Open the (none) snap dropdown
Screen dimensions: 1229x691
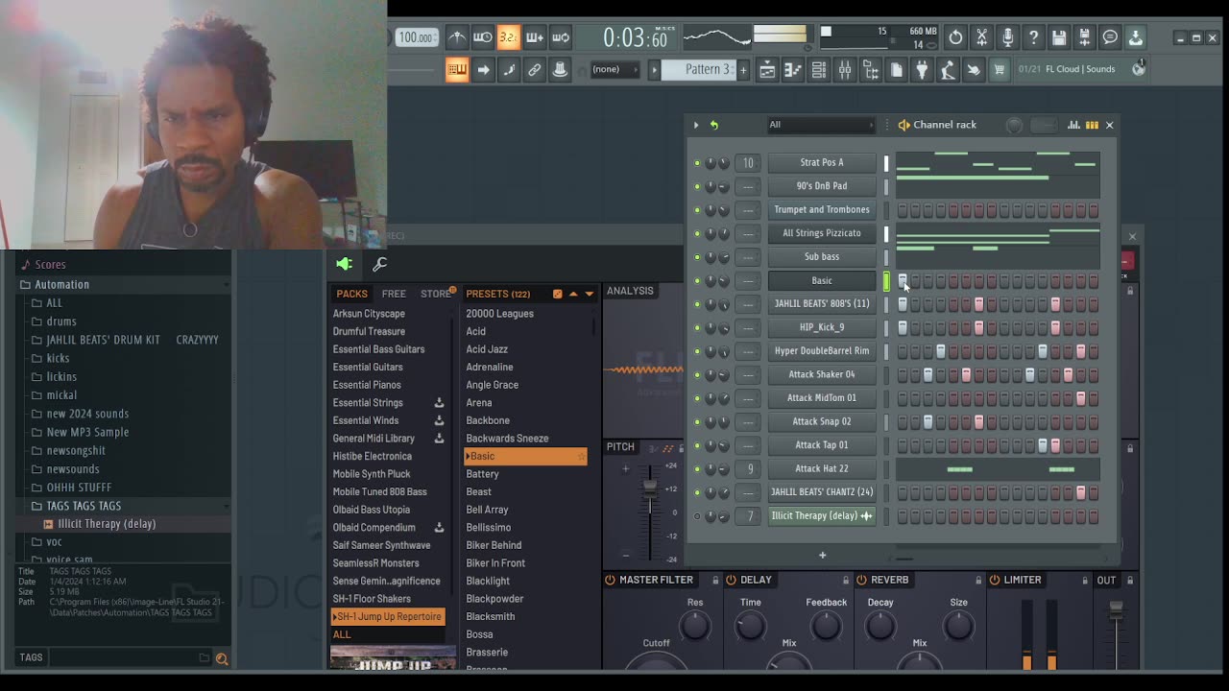tap(614, 69)
